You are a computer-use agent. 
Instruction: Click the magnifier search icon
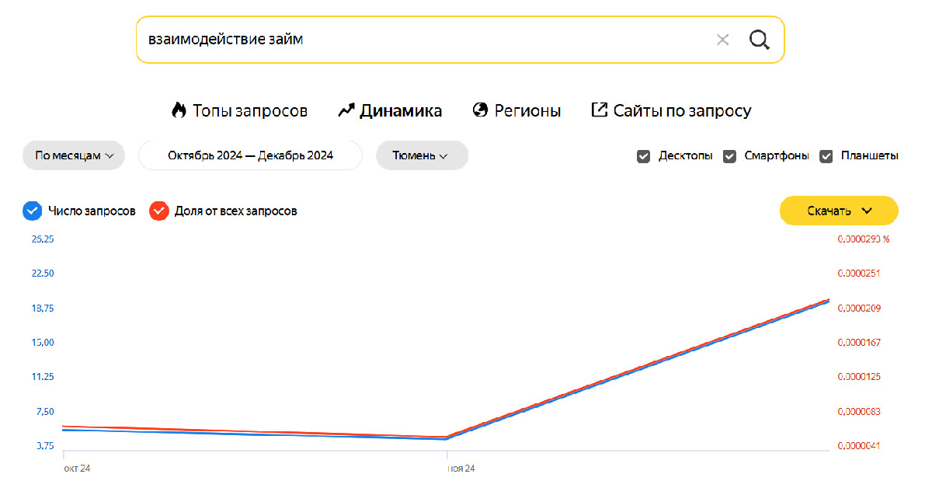(759, 40)
